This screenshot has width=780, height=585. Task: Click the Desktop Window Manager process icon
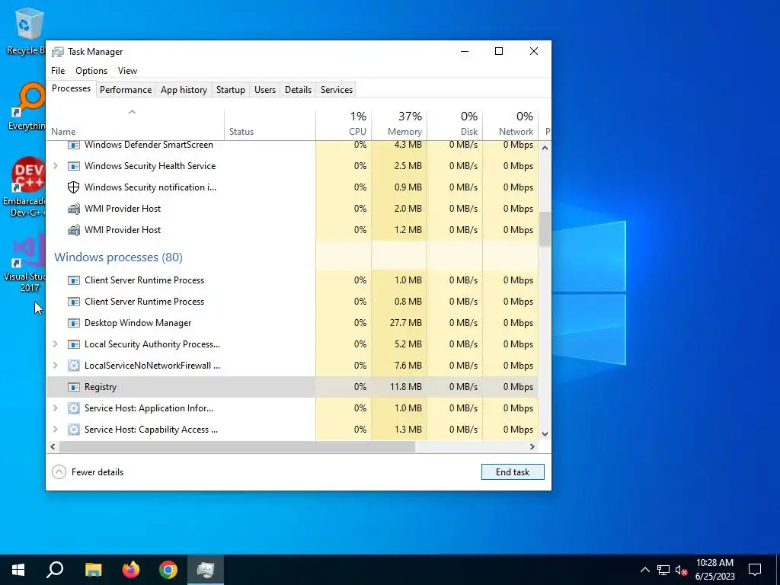click(74, 323)
